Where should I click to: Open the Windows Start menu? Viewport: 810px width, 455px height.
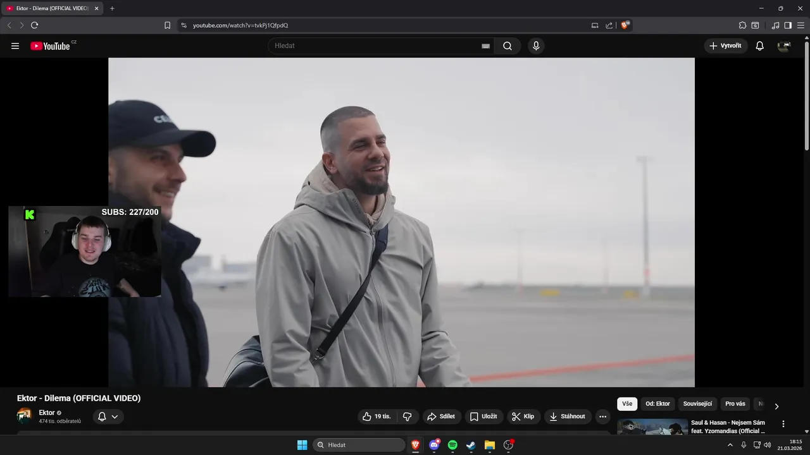click(x=302, y=445)
